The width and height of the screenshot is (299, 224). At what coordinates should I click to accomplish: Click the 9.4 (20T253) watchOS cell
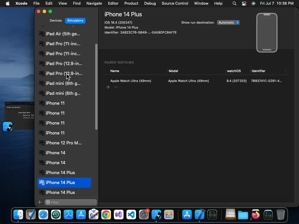[237, 81]
